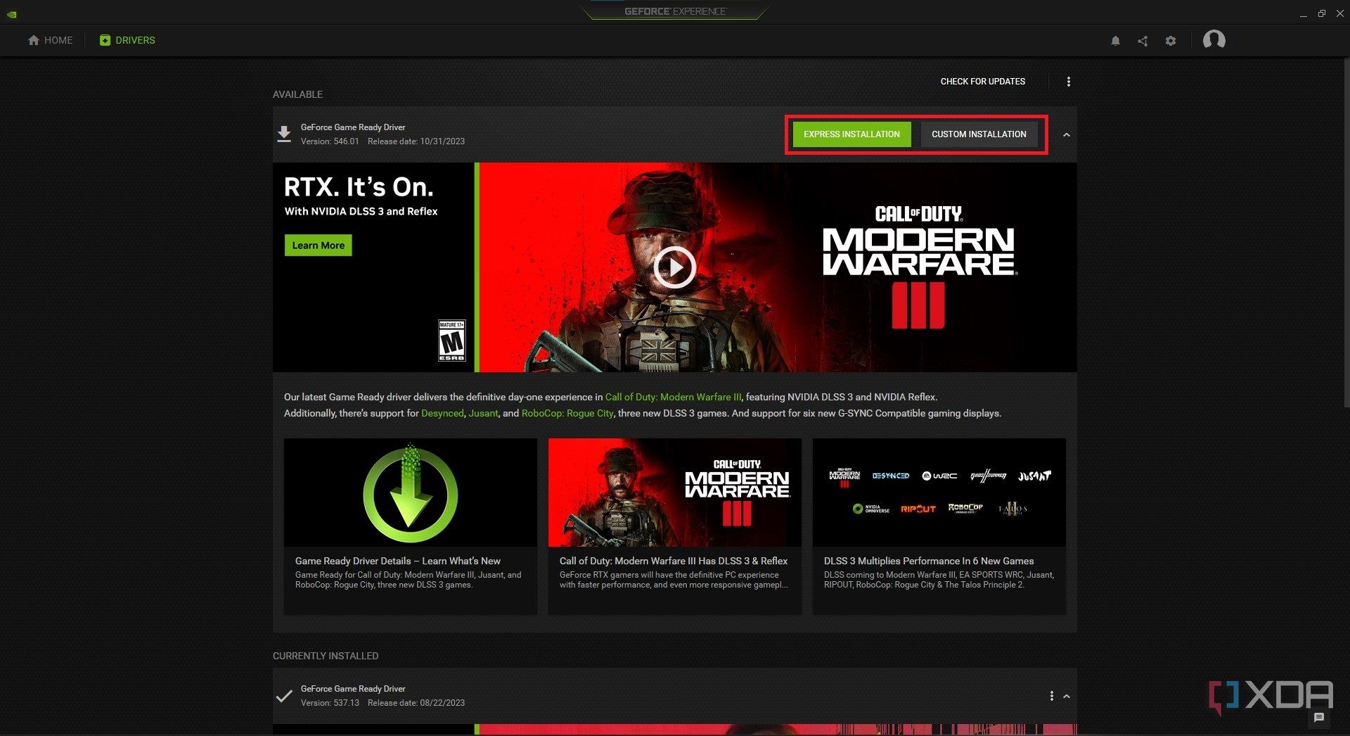Open settings gear icon
1350x736 pixels.
coord(1171,41)
